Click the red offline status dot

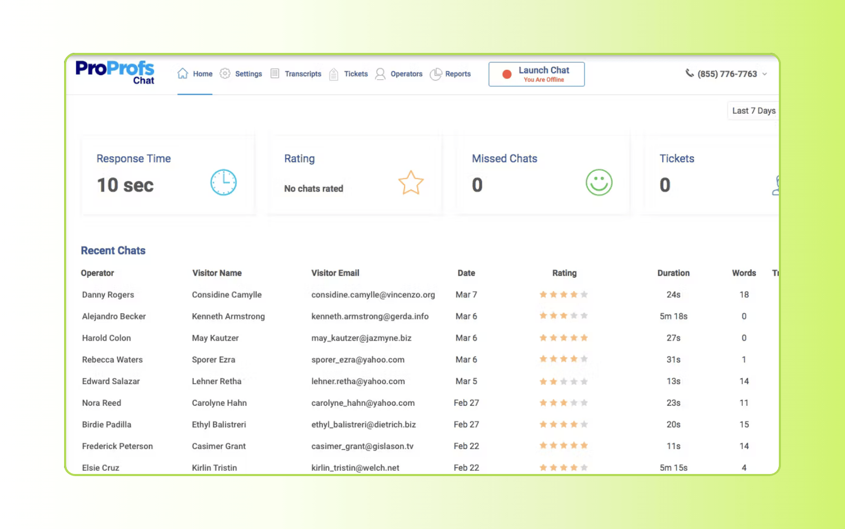507,74
